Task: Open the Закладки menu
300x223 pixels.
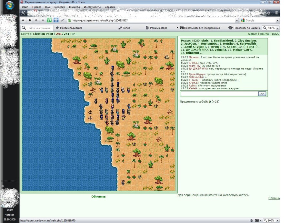Action: tap(59, 7)
